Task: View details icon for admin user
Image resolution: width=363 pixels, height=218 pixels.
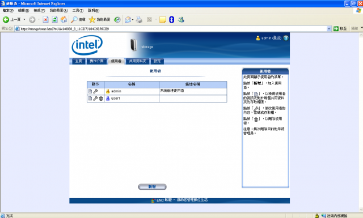Action: (90, 91)
